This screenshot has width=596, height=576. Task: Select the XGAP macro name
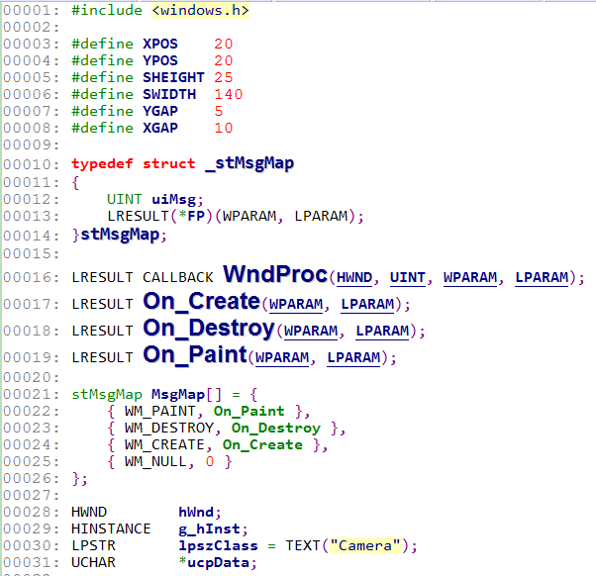click(x=160, y=128)
